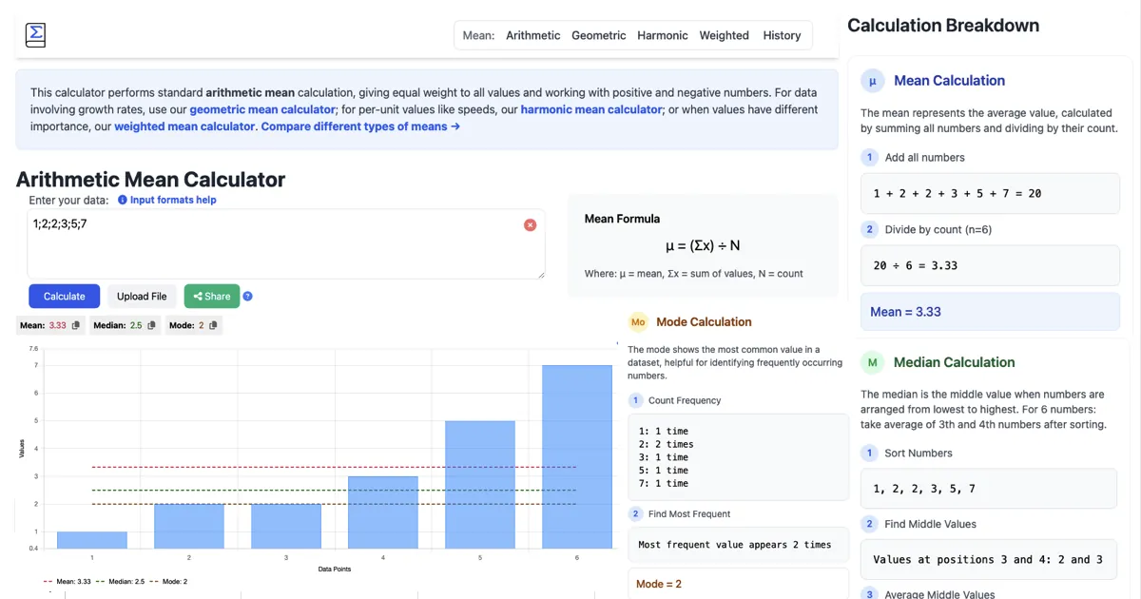The width and height of the screenshot is (1141, 599).
Task: Switch to the Geometric mean tab
Action: click(x=598, y=35)
